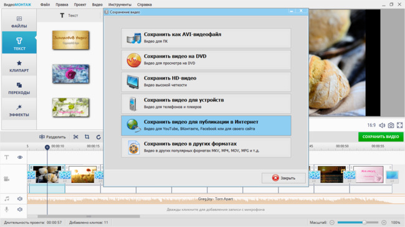The height and width of the screenshot is (227, 405).
Task: Click the scissors cut icon
Action: (75, 137)
